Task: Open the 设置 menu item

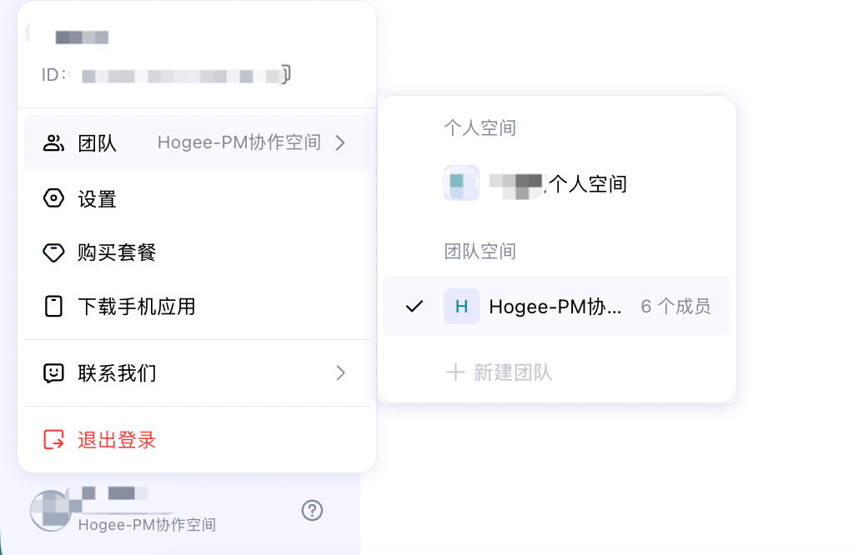Action: (x=197, y=198)
